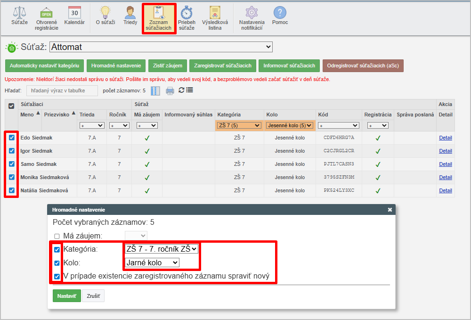Click the printer icon above the table
The image size is (471, 320).
click(x=170, y=90)
